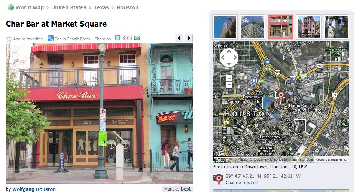The height and width of the screenshot is (192, 356).
Task: Click the Google Earth icon
Action: point(51,38)
